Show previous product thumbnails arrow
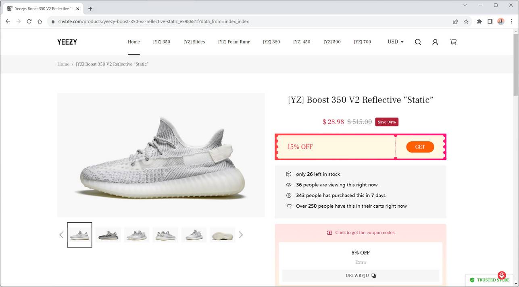Screen dimensions: 519x287 tap(61, 235)
